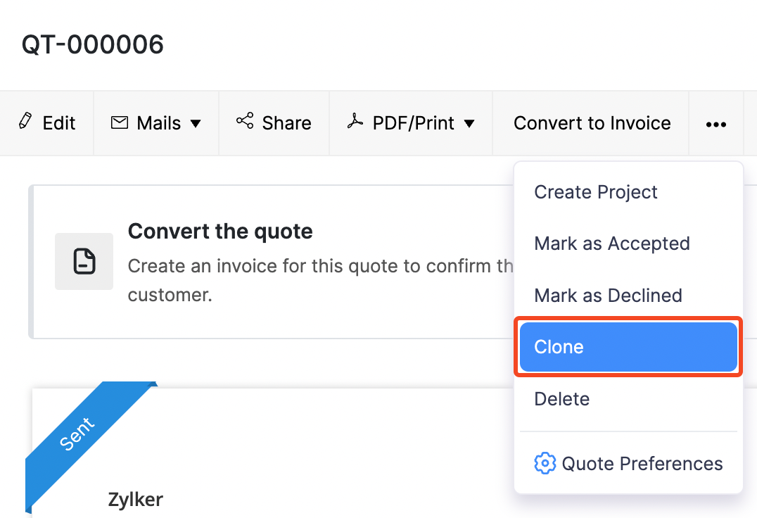Click the blue Sent status ribbon
The width and height of the screenshot is (757, 518).
(77, 434)
